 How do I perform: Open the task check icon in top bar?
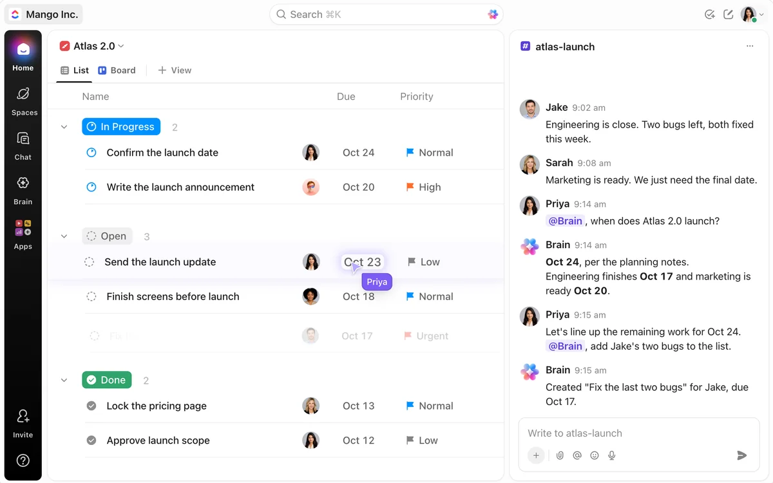(710, 14)
